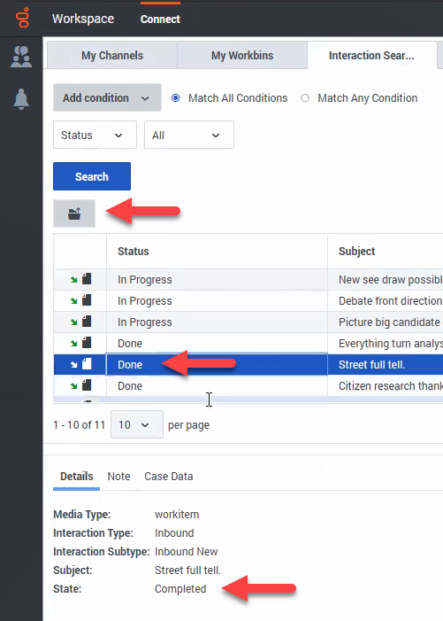Open the Case Data tab
Image resolution: width=443 pixels, height=621 pixels.
[x=168, y=476]
